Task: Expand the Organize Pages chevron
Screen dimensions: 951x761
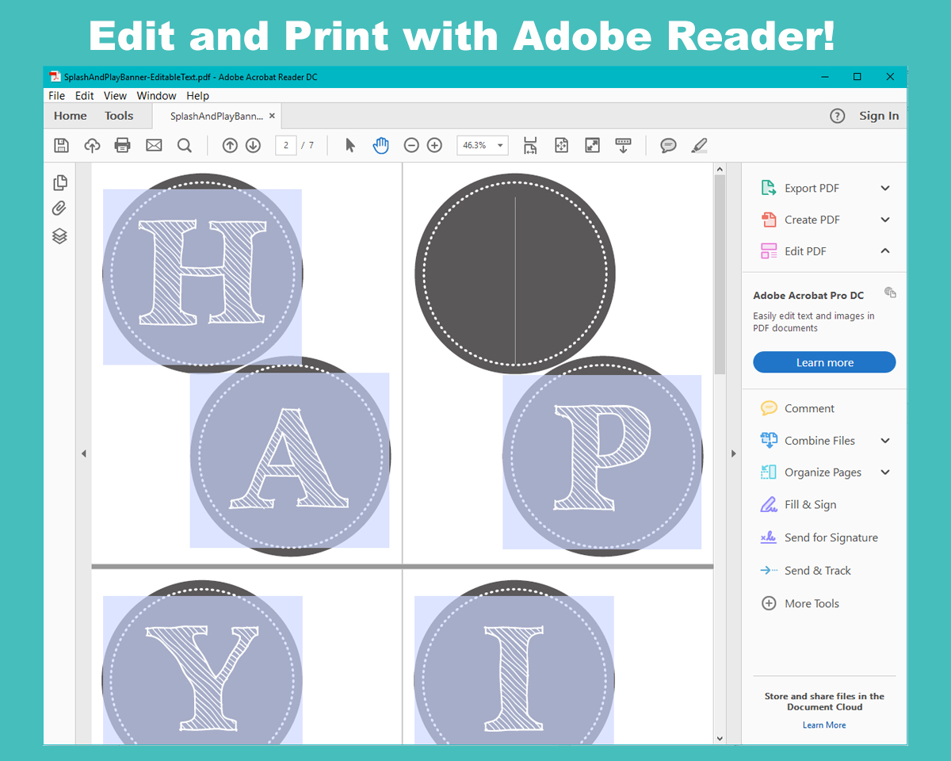Action: [x=885, y=472]
